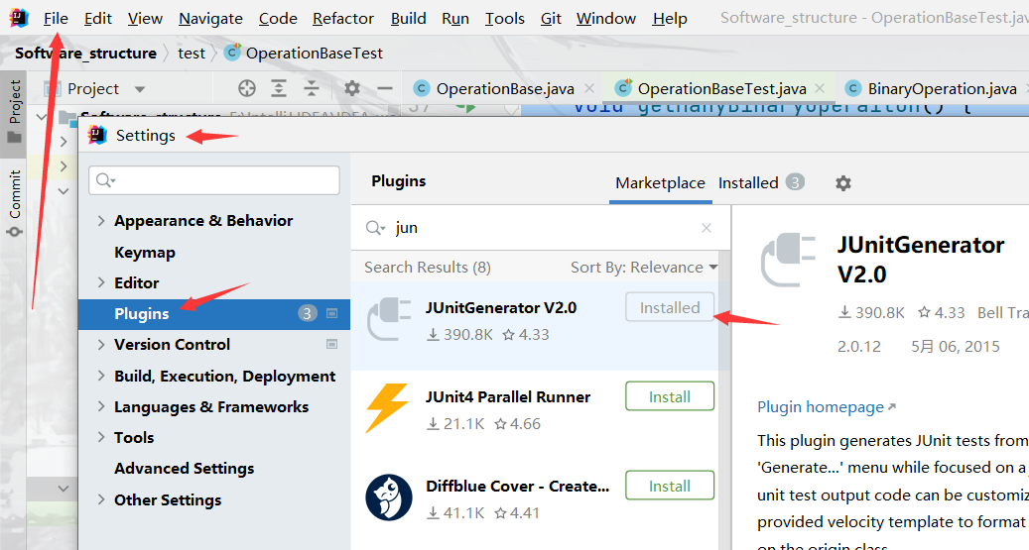Clear the plugin search text
Viewport: 1029px width, 550px height.
pos(707,228)
